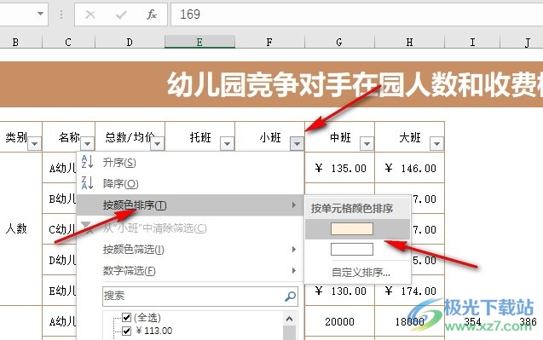Choose 自定义排序... in the submenu
Screen dimensions: 543x340
(x=361, y=273)
